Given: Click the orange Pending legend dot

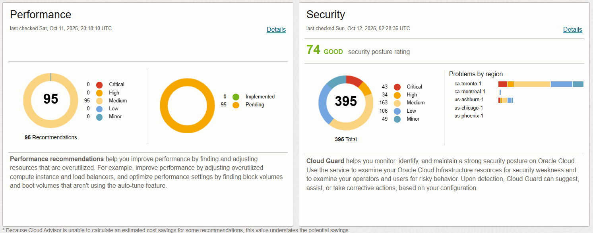Looking at the screenshot, I should pos(236,105).
